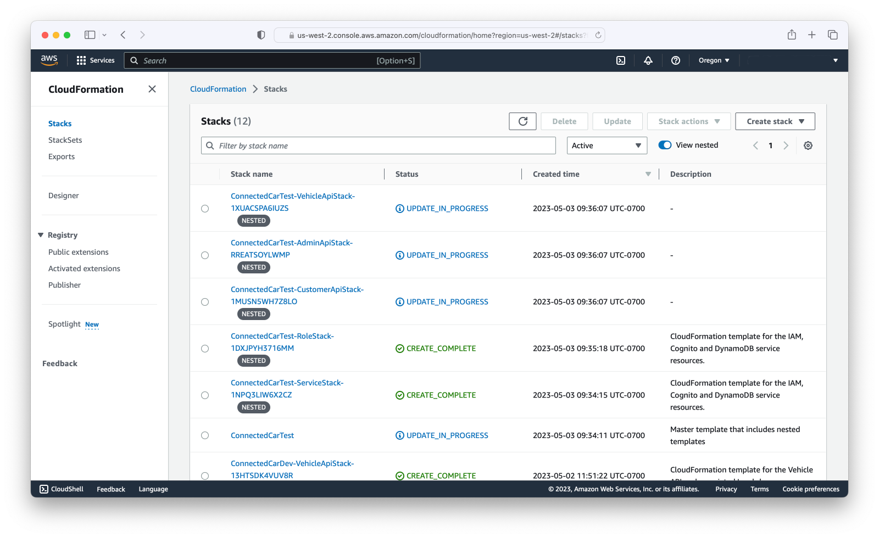Click the Update button
Screen dimensions: 879x538
(617, 121)
